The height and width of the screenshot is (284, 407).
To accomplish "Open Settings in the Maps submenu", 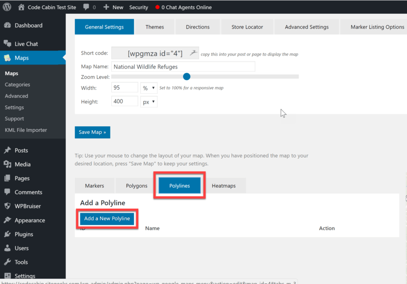I will point(14,107).
